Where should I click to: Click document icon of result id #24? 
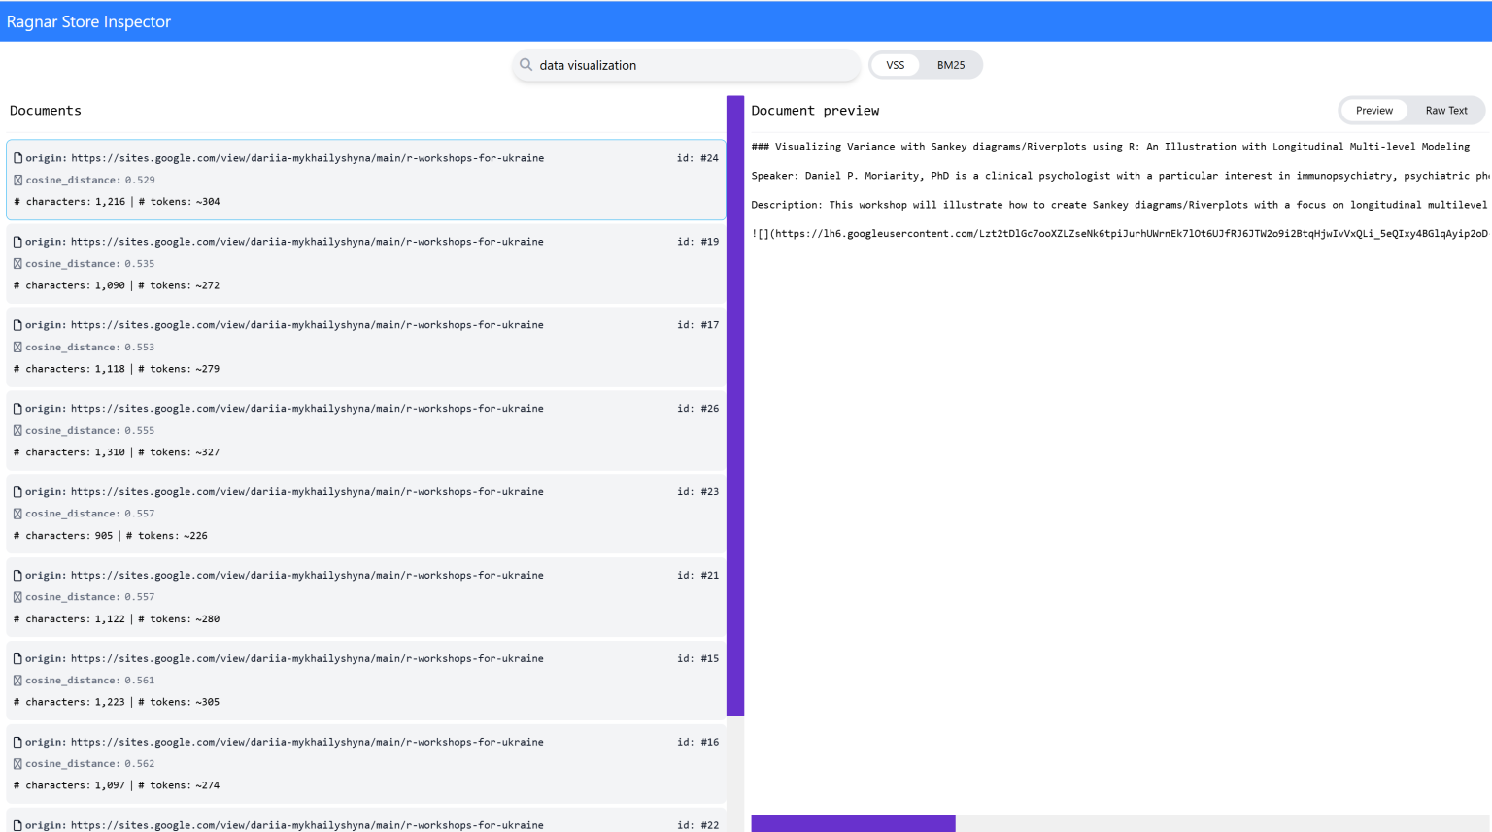coord(17,158)
